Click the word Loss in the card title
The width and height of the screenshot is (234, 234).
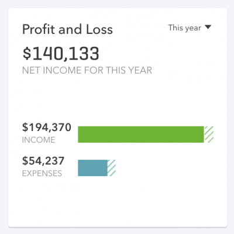click(x=99, y=29)
